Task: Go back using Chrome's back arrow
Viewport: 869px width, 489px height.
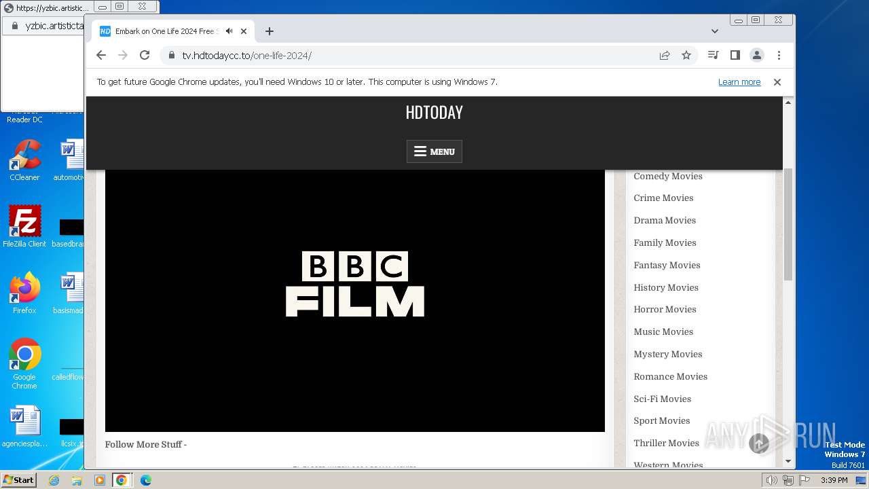Action: point(101,55)
